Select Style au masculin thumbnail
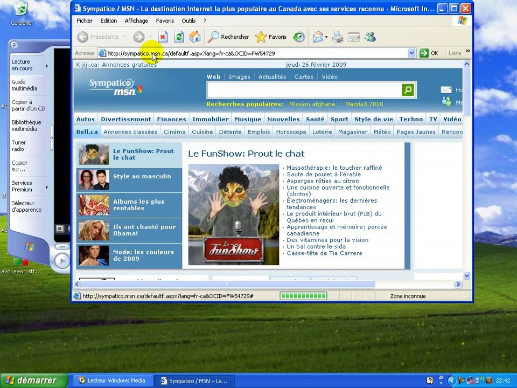517x388 pixels. [x=94, y=180]
